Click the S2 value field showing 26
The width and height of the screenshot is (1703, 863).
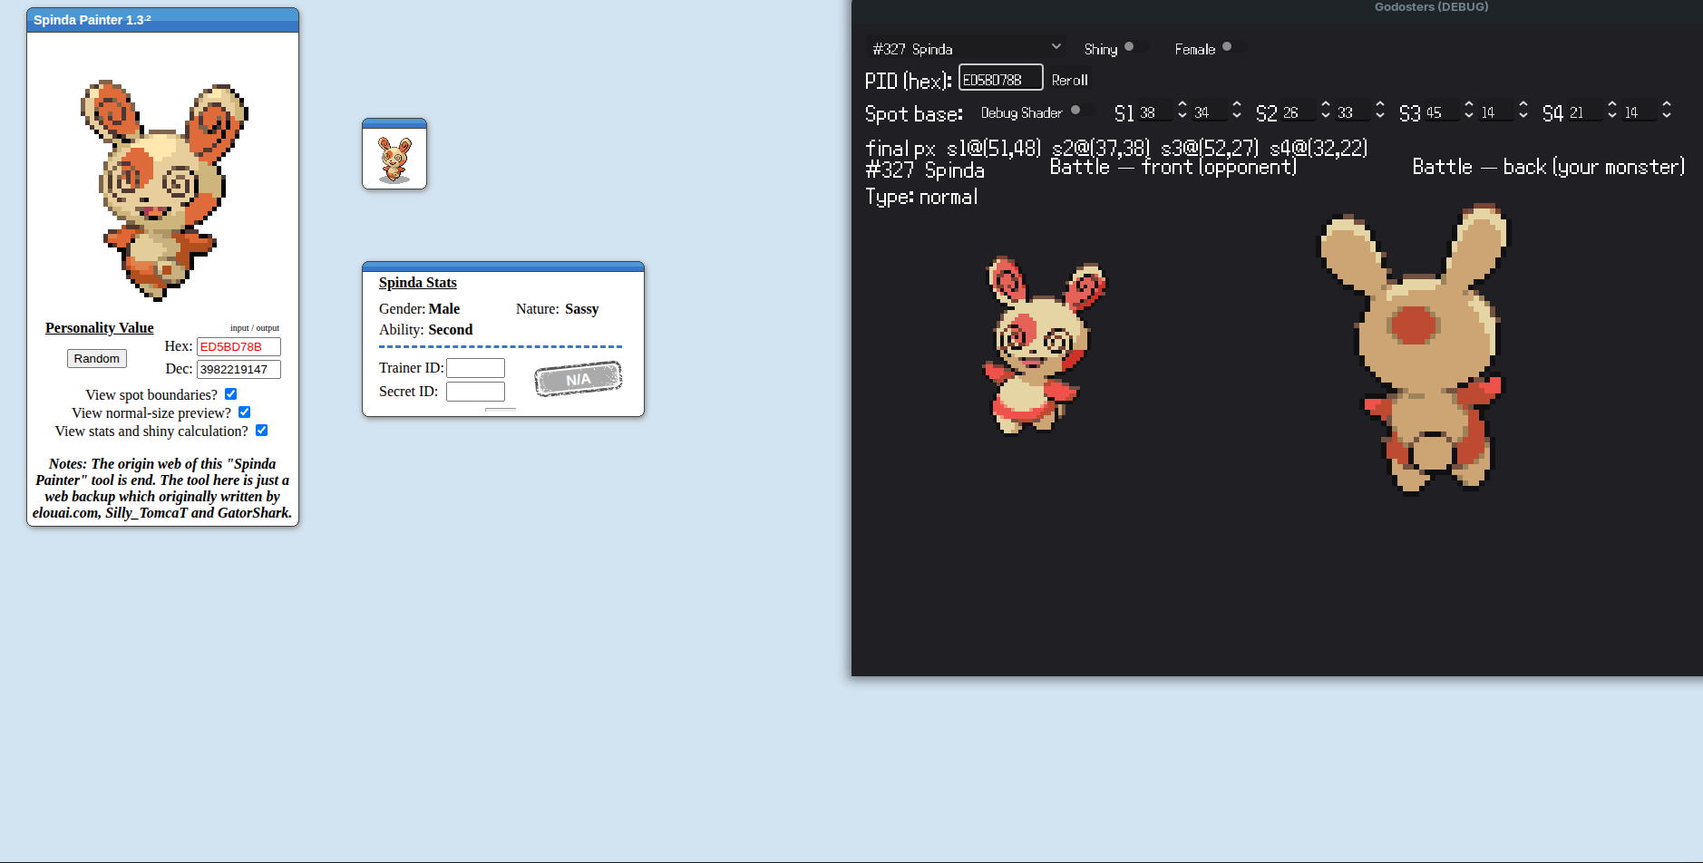point(1299,112)
